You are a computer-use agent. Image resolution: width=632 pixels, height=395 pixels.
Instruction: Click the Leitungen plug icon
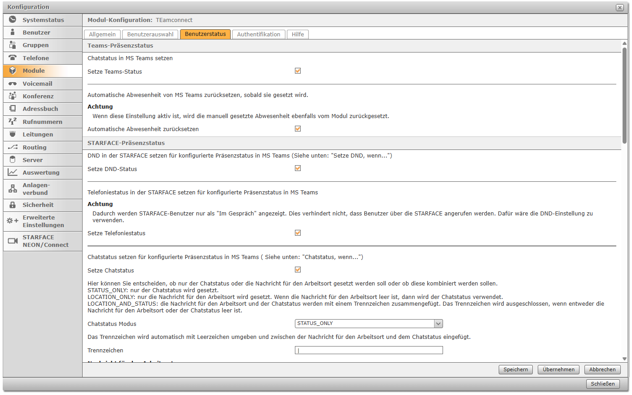(x=13, y=134)
